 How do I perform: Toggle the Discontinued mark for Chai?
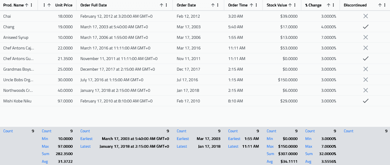[x=365, y=16]
